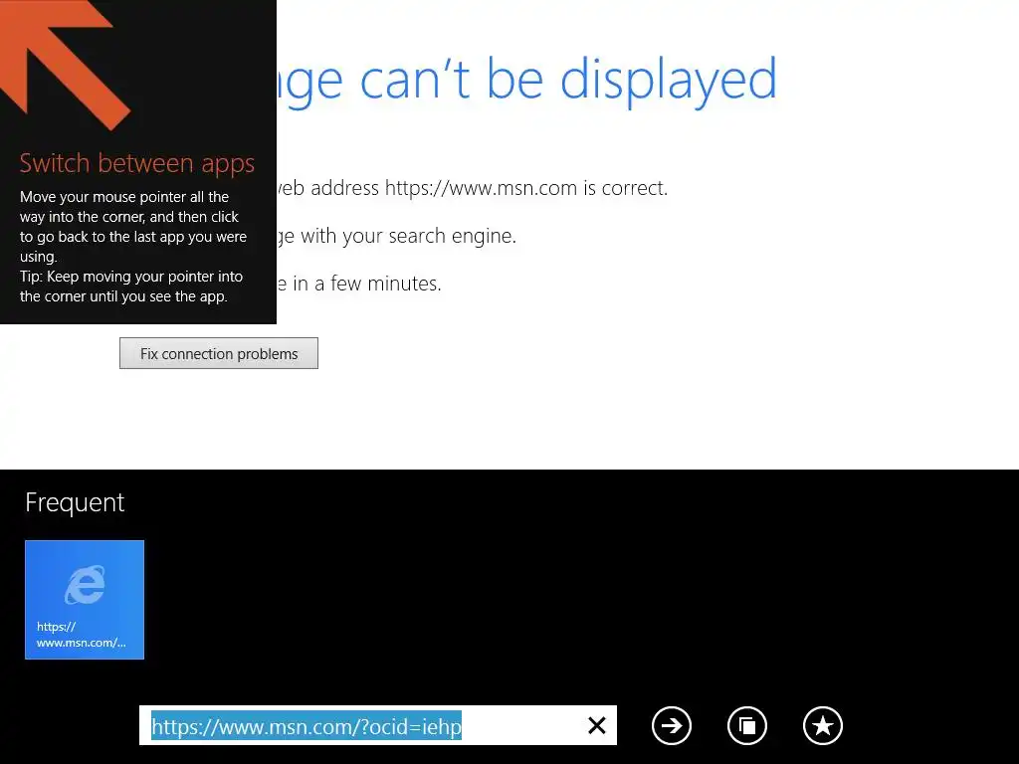Click the Favorites star icon
Image resolution: width=1019 pixels, height=764 pixels.
[x=822, y=725]
